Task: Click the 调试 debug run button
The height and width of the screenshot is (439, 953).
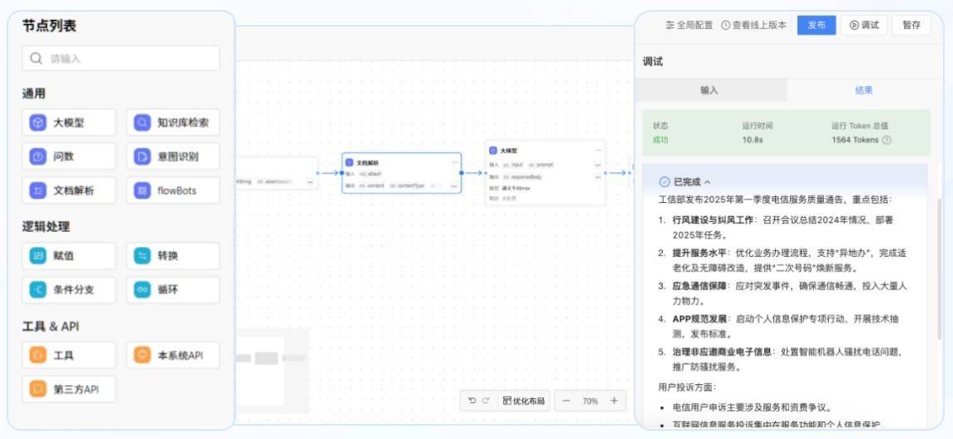Action: [864, 25]
